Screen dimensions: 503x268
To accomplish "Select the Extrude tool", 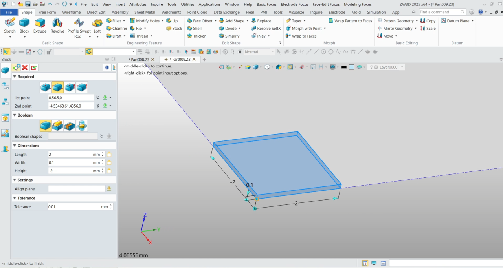I will 40,26.
